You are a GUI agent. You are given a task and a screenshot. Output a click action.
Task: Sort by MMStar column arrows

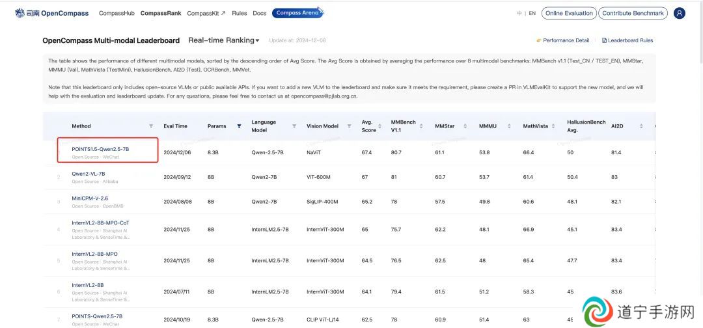click(x=465, y=126)
